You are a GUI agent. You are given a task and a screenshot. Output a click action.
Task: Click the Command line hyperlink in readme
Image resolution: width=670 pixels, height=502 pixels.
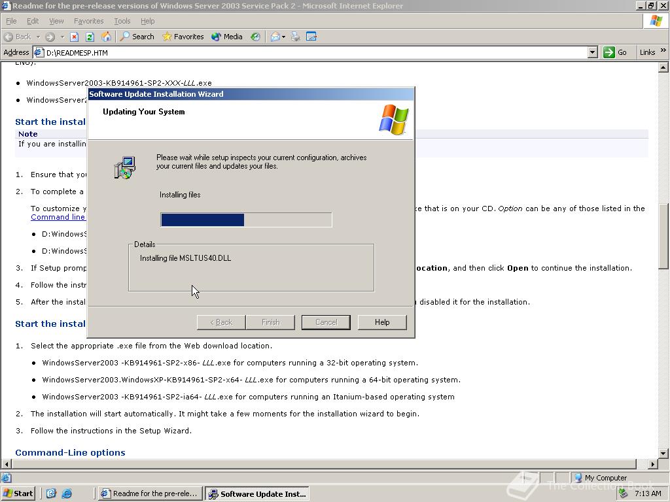click(x=58, y=217)
